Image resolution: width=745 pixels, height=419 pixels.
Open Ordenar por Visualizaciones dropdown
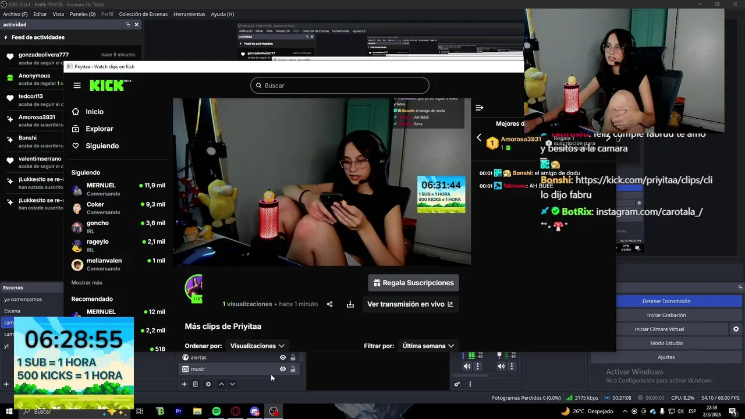(257, 346)
